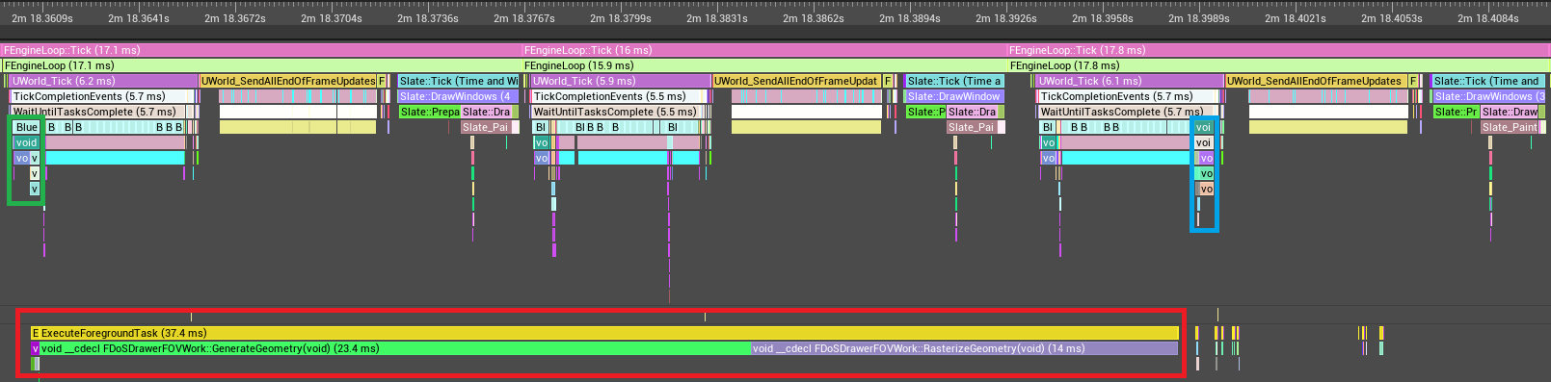Click the Blue event in green-outlined box

pyautogui.click(x=27, y=127)
